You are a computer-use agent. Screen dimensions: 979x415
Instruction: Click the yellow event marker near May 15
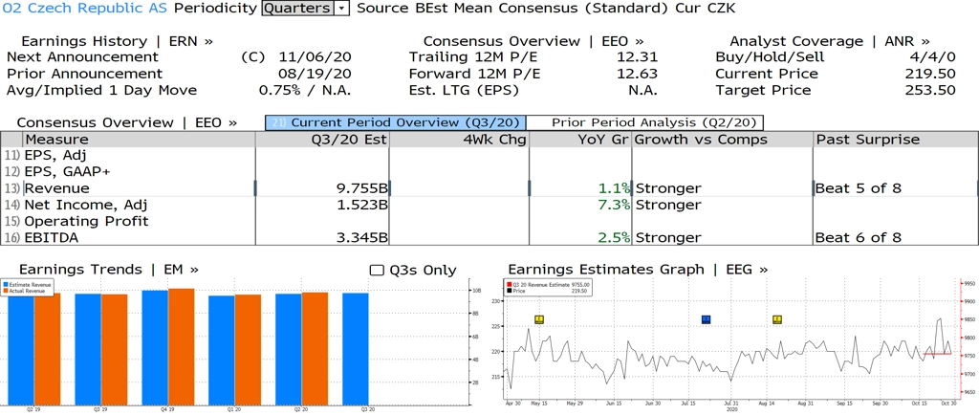point(539,319)
